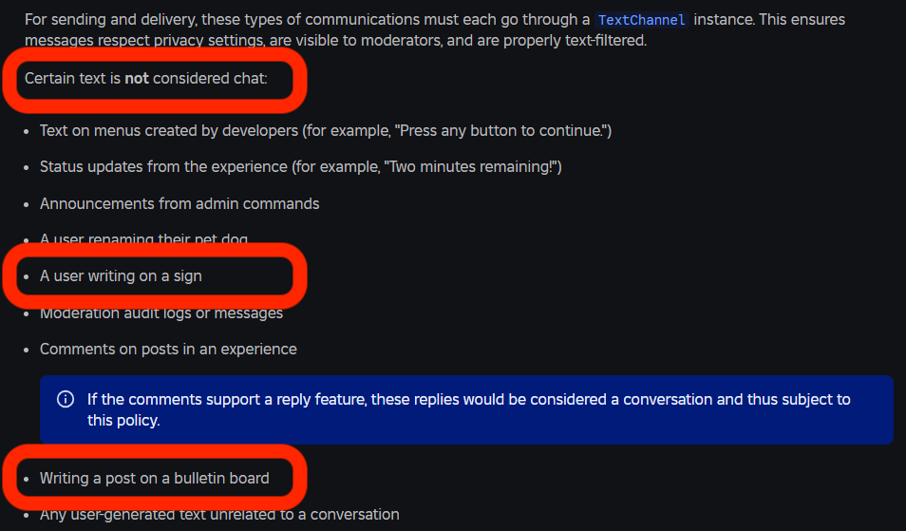The height and width of the screenshot is (531, 906).
Task: Select 'Moderation audit logs or messages' item
Action: click(x=161, y=313)
